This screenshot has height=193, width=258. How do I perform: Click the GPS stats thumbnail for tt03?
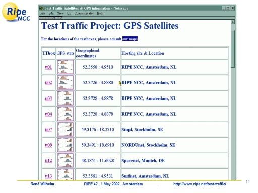(66, 99)
